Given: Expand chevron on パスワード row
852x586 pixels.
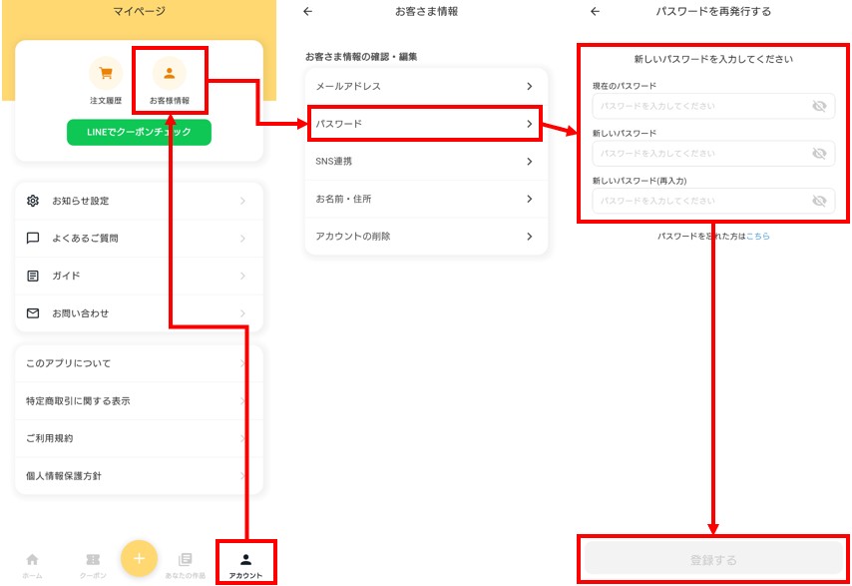Looking at the screenshot, I should (529, 124).
